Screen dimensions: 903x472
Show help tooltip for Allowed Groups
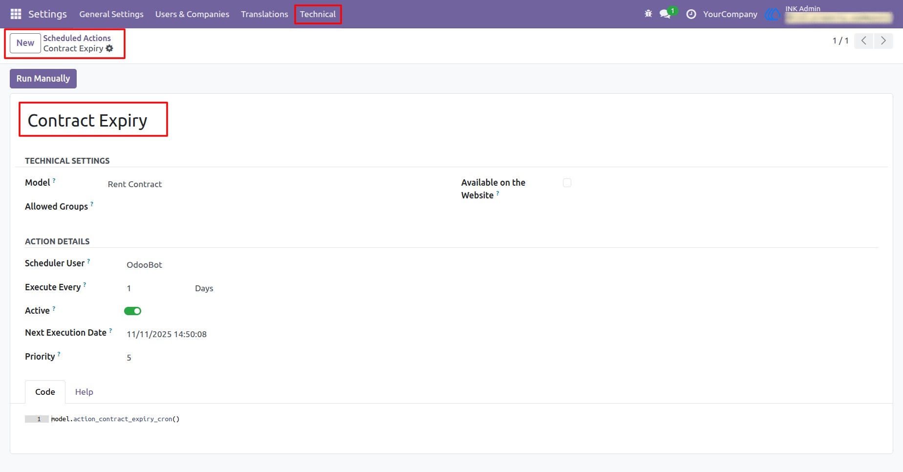[92, 204]
